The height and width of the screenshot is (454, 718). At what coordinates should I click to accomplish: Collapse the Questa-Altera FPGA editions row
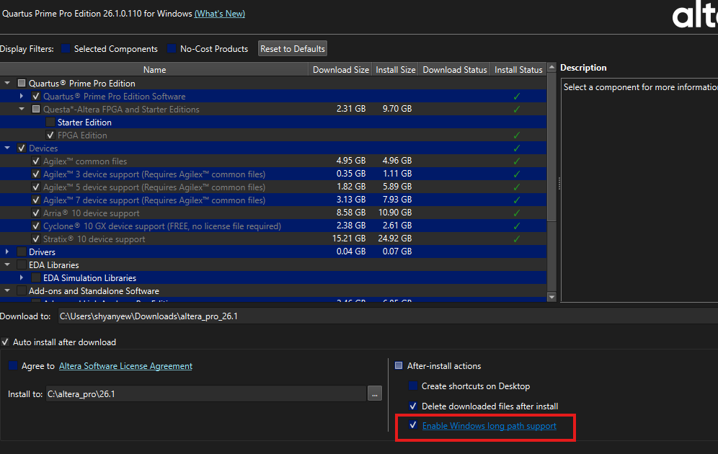22,109
